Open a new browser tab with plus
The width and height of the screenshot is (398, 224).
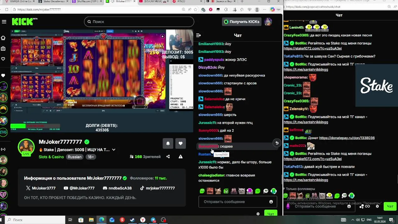click(242, 2)
